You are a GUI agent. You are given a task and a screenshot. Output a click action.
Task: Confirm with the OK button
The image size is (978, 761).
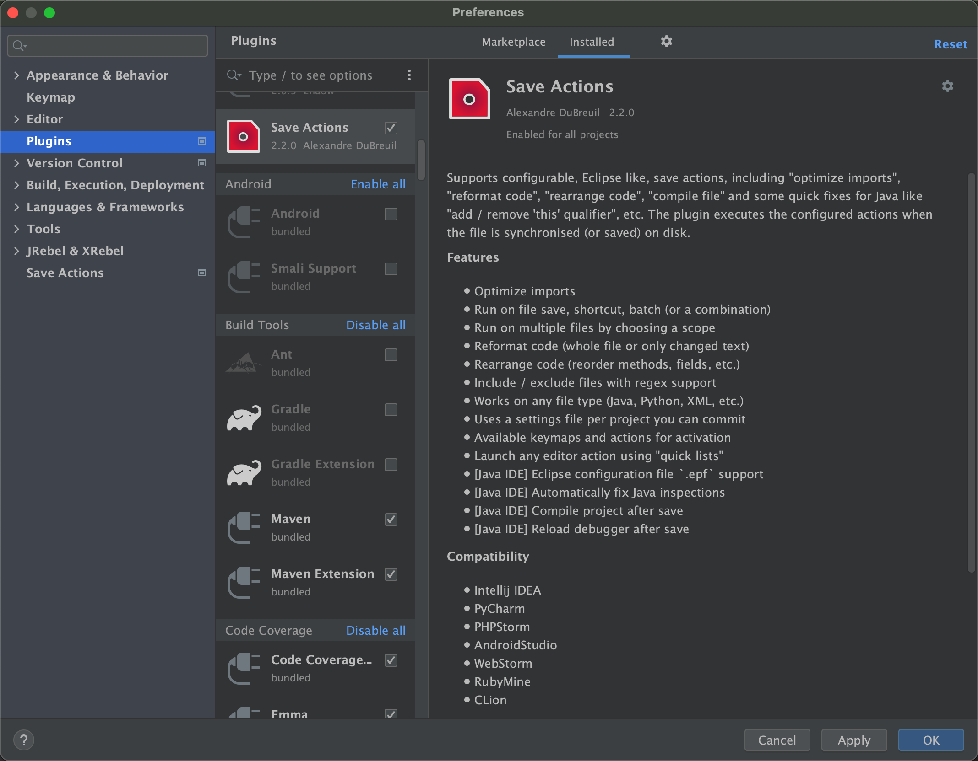click(931, 740)
